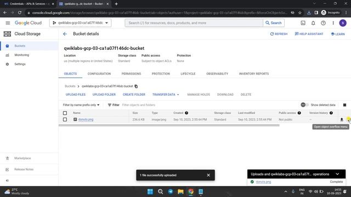Image resolution: width=351 pixels, height=197 pixels.
Task: Collapse the left navigation panel arrow
Action: click(7, 181)
